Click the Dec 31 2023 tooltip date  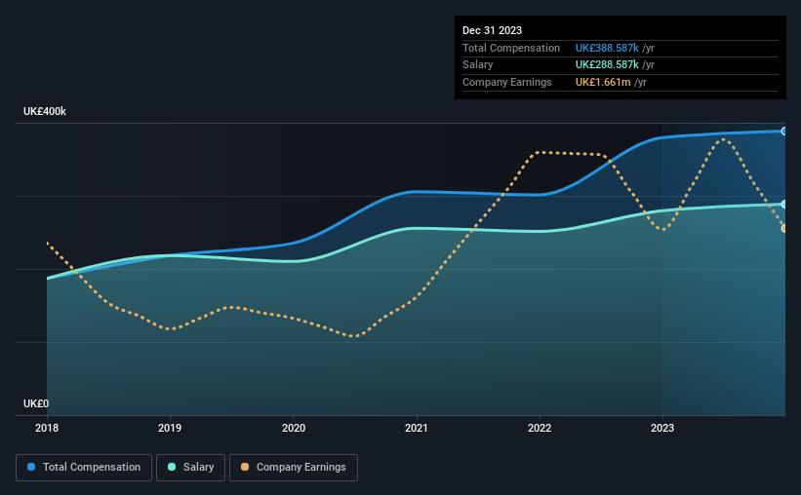[x=492, y=30]
